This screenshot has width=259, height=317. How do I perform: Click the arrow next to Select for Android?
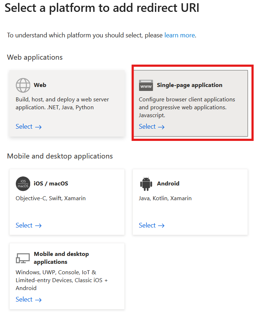click(x=161, y=225)
